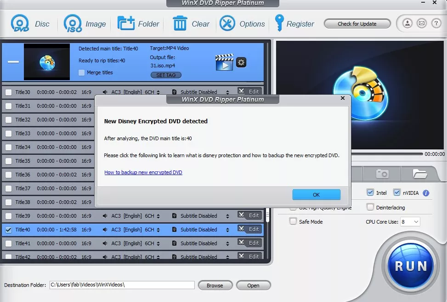Viewport: 447px width, 302px height.
Task: Open the CPU Core Use dropdown
Action: click(410, 221)
